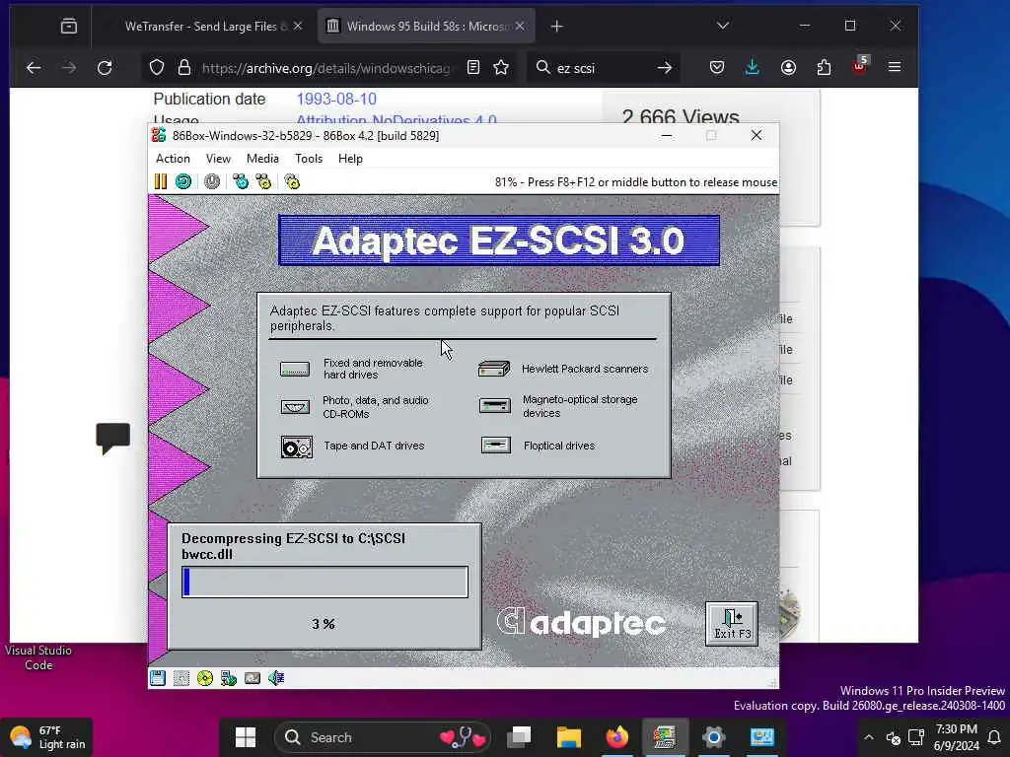Image resolution: width=1010 pixels, height=757 pixels.
Task: Open the View menu in 86Box
Action: coord(218,159)
